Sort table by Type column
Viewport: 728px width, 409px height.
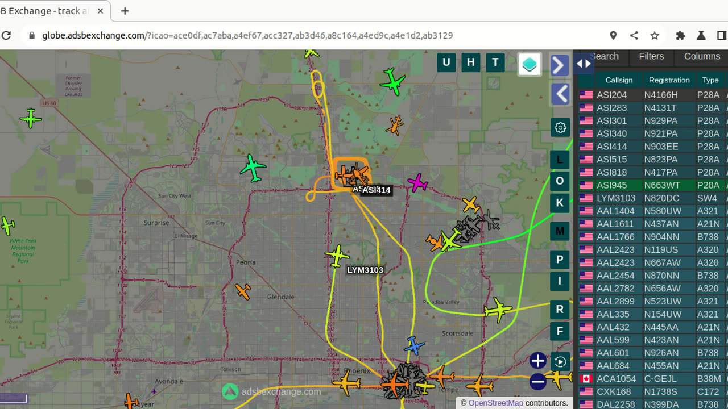pos(710,80)
